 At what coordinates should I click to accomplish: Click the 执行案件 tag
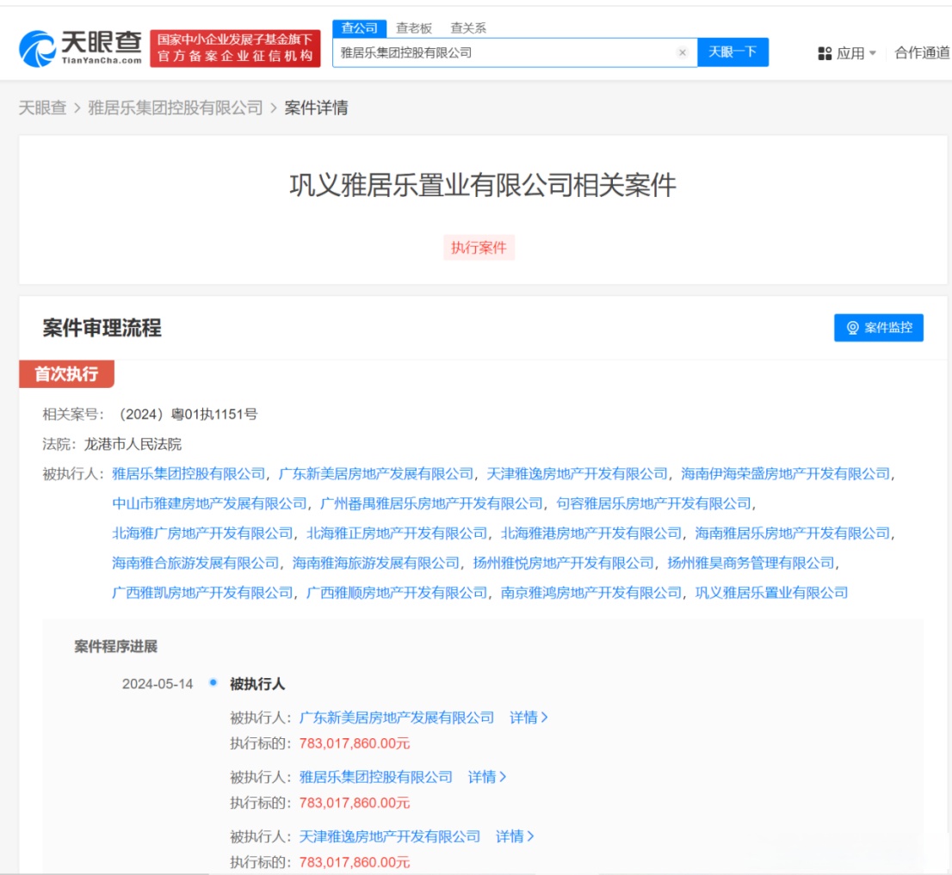pos(479,248)
